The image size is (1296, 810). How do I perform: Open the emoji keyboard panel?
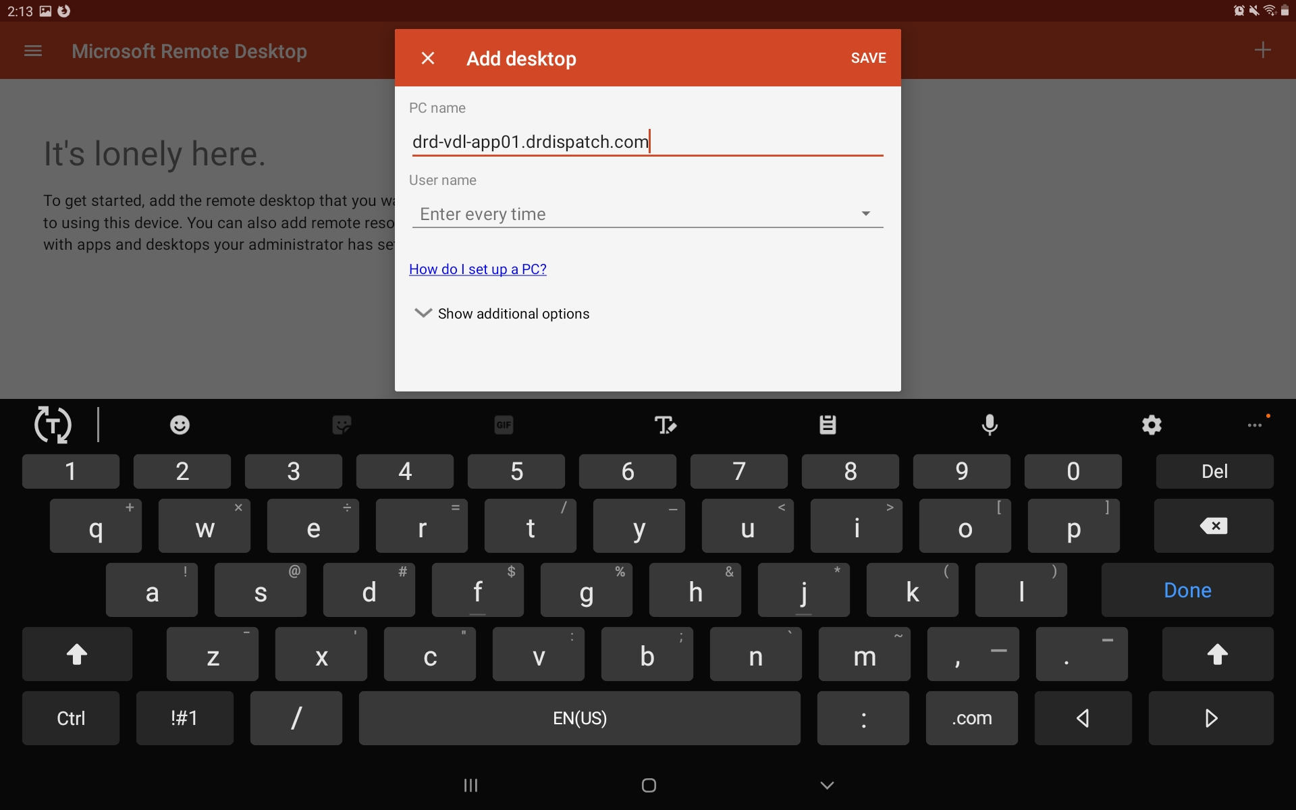click(180, 425)
